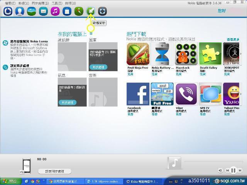Click the sync settings icon in left panel
The height and width of the screenshot is (185, 247).
tap(5, 67)
